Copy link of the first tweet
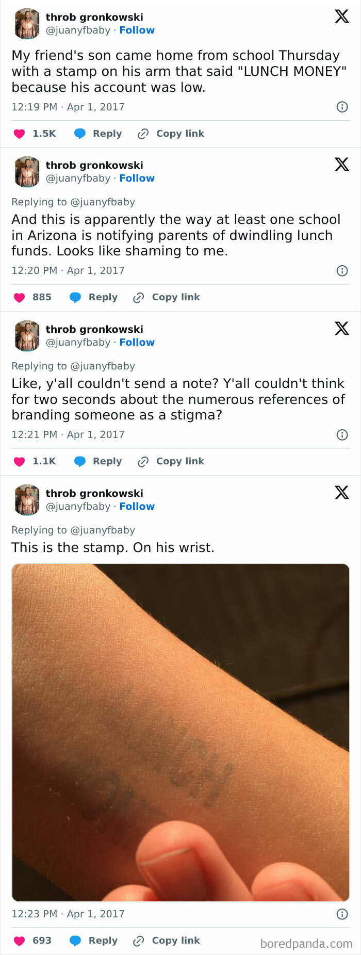 180,133
